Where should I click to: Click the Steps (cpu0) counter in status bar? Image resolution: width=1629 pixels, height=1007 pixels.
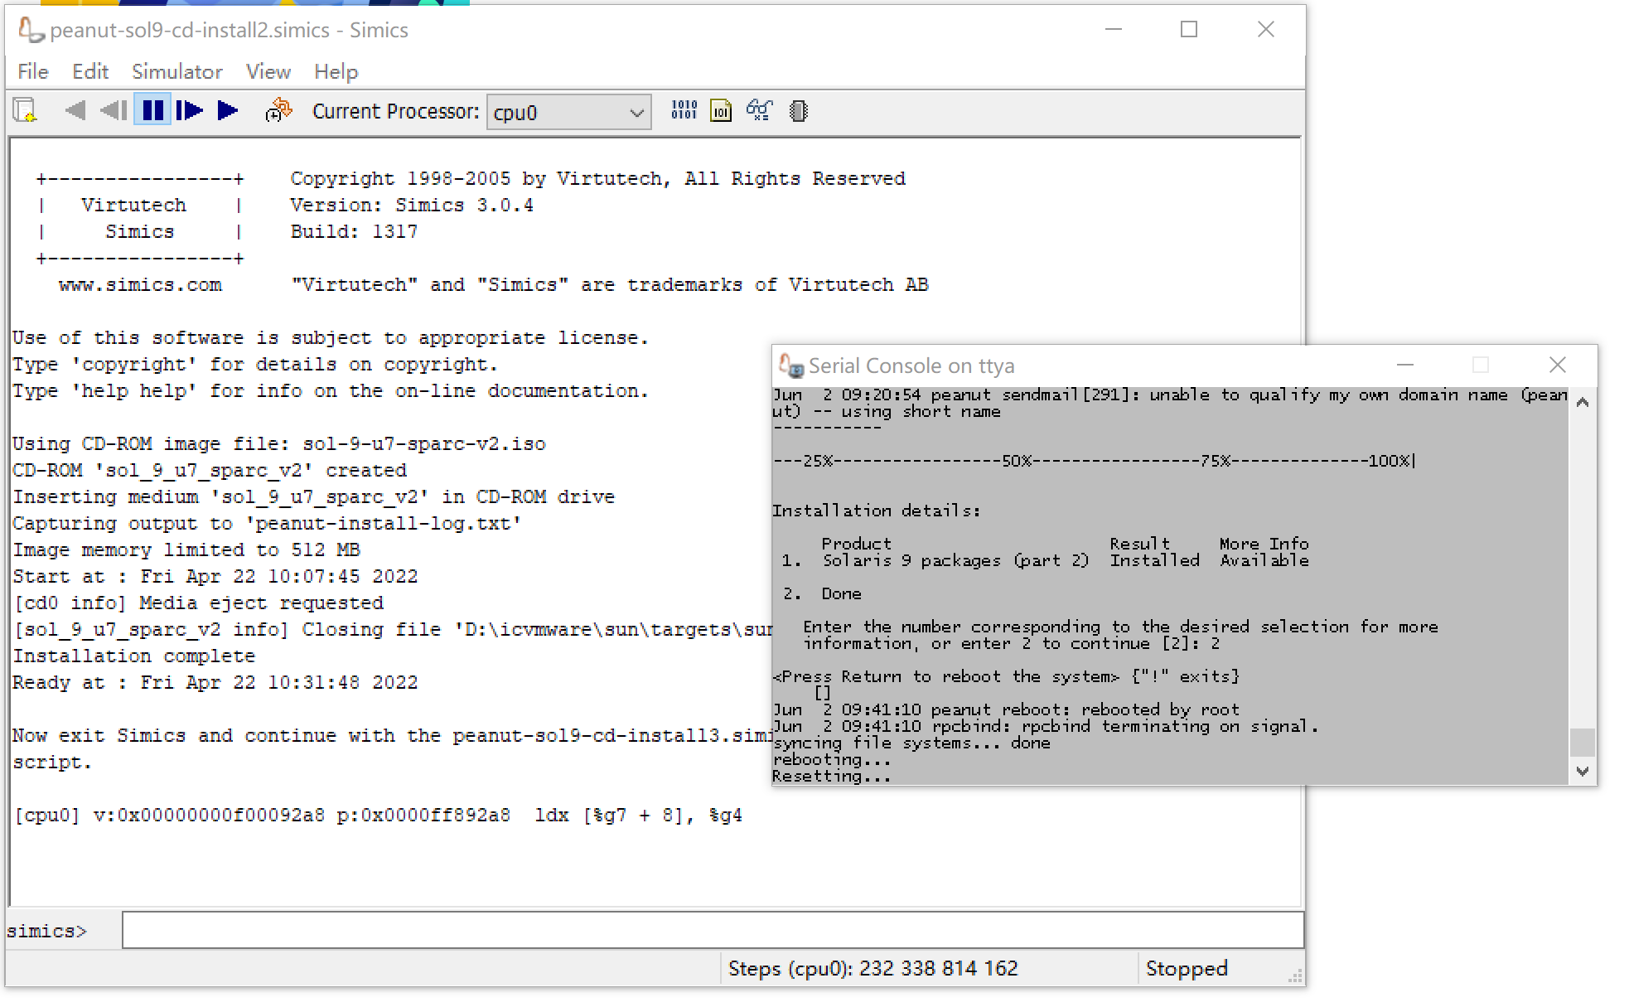point(873,968)
